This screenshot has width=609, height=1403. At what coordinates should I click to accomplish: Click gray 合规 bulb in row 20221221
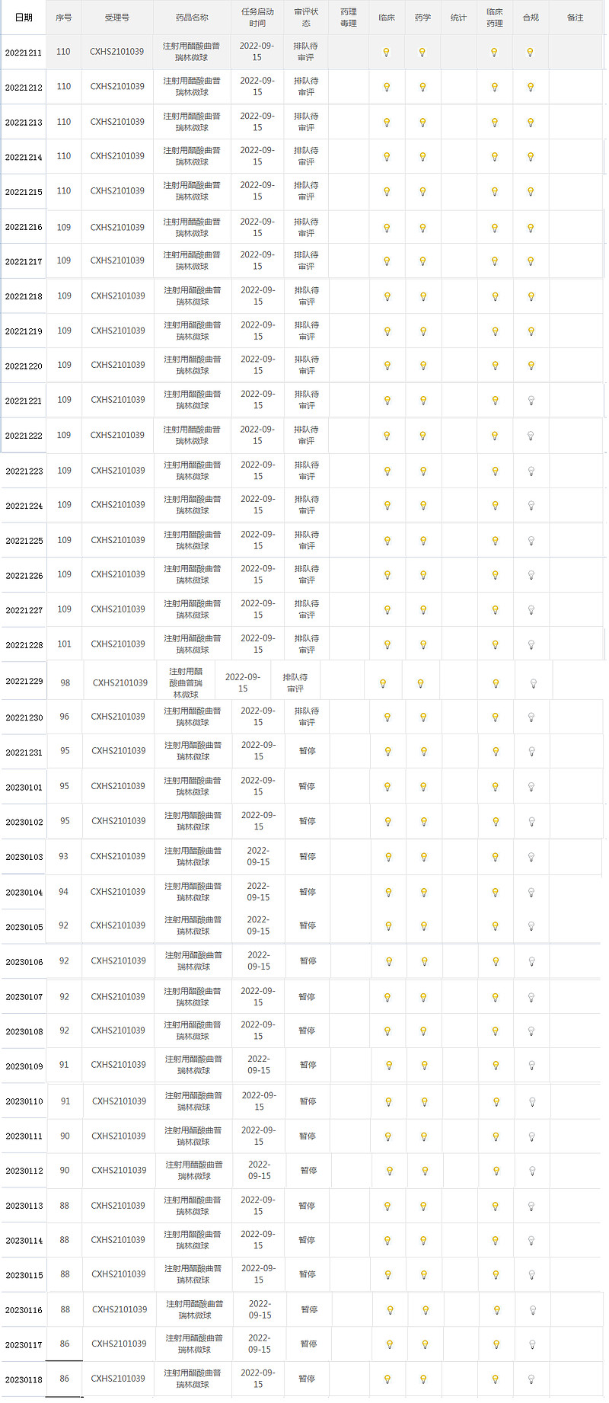point(531,401)
